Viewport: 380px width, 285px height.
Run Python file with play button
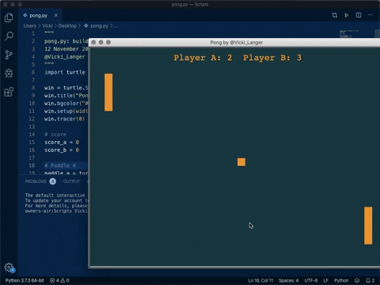point(347,15)
